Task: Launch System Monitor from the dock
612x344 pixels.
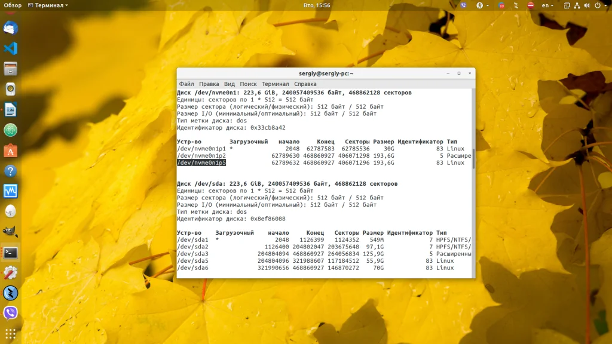Action: tap(11, 191)
